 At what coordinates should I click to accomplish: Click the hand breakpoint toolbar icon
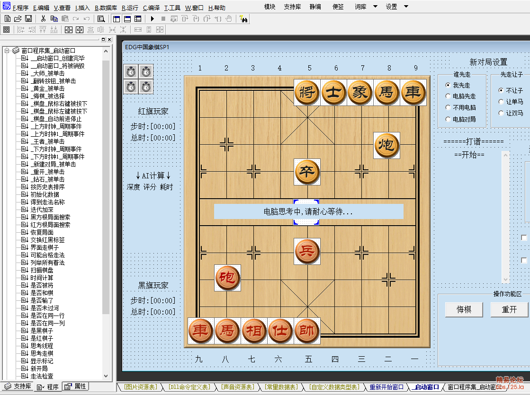pos(229,19)
